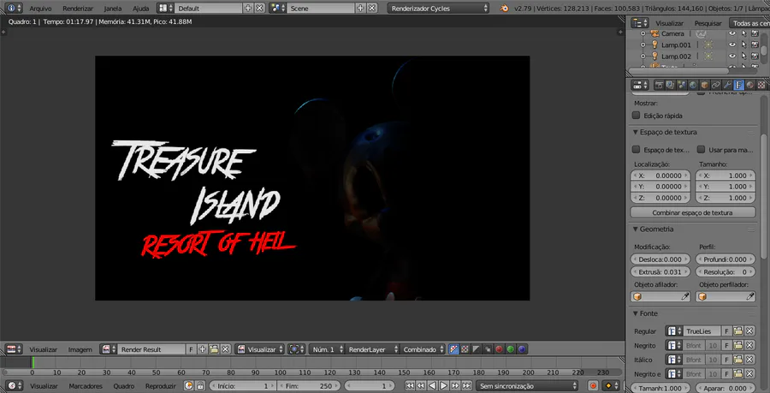Jump to the first frame
The width and height of the screenshot is (770, 393).
pyautogui.click(x=409, y=385)
